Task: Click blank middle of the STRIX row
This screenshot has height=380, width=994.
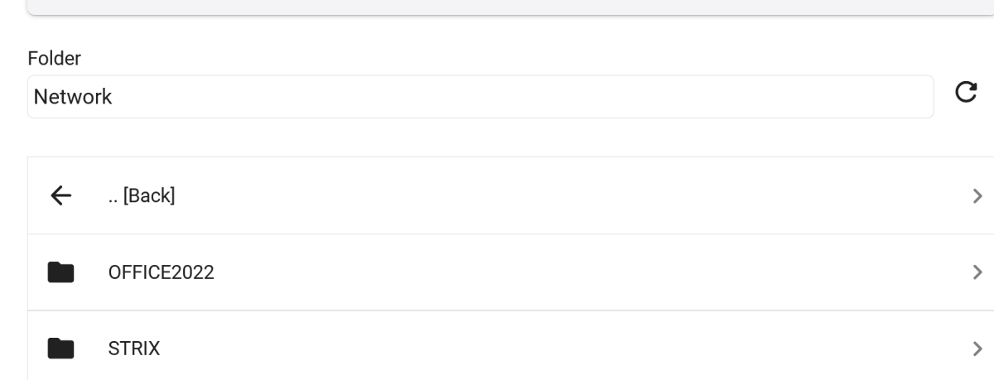Action: point(538,349)
